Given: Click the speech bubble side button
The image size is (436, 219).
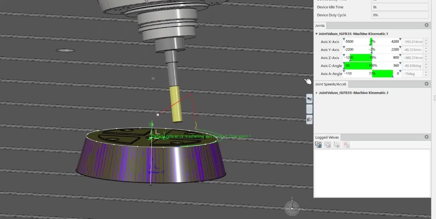Looking at the screenshot, I should tap(309, 119).
